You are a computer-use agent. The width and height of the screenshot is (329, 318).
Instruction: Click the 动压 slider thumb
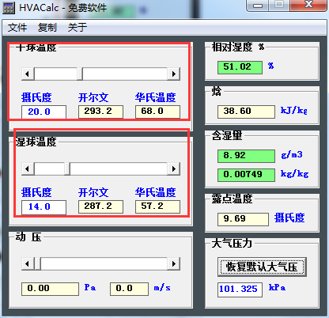(x=37, y=263)
